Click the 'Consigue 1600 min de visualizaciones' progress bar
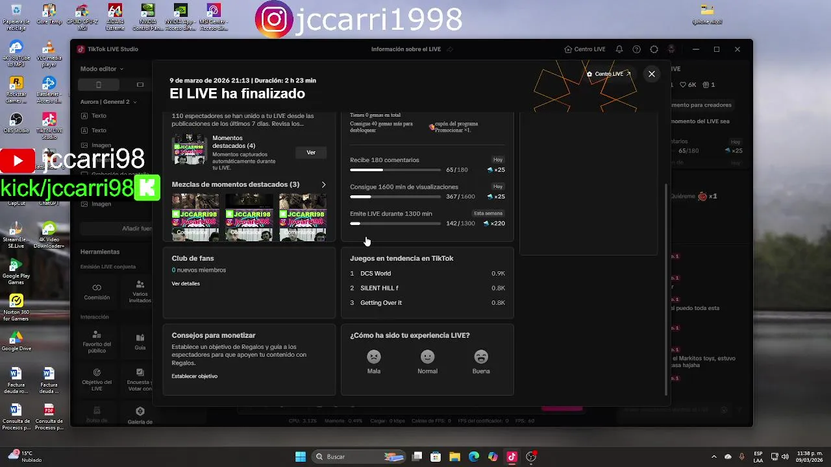Image resolution: width=831 pixels, height=467 pixels. tap(395, 197)
